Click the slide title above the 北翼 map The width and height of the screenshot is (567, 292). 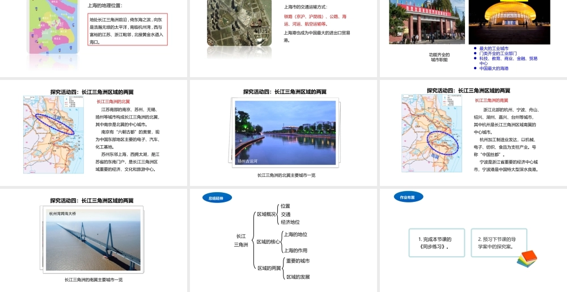coord(92,92)
